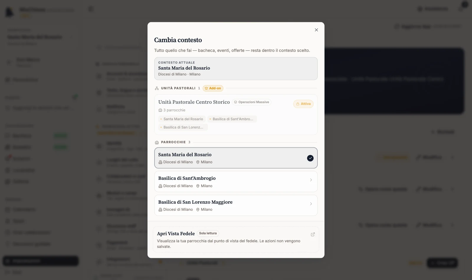Click the Diocesi di Milano · Milano subtitle
The image size is (472, 280).
179,74
